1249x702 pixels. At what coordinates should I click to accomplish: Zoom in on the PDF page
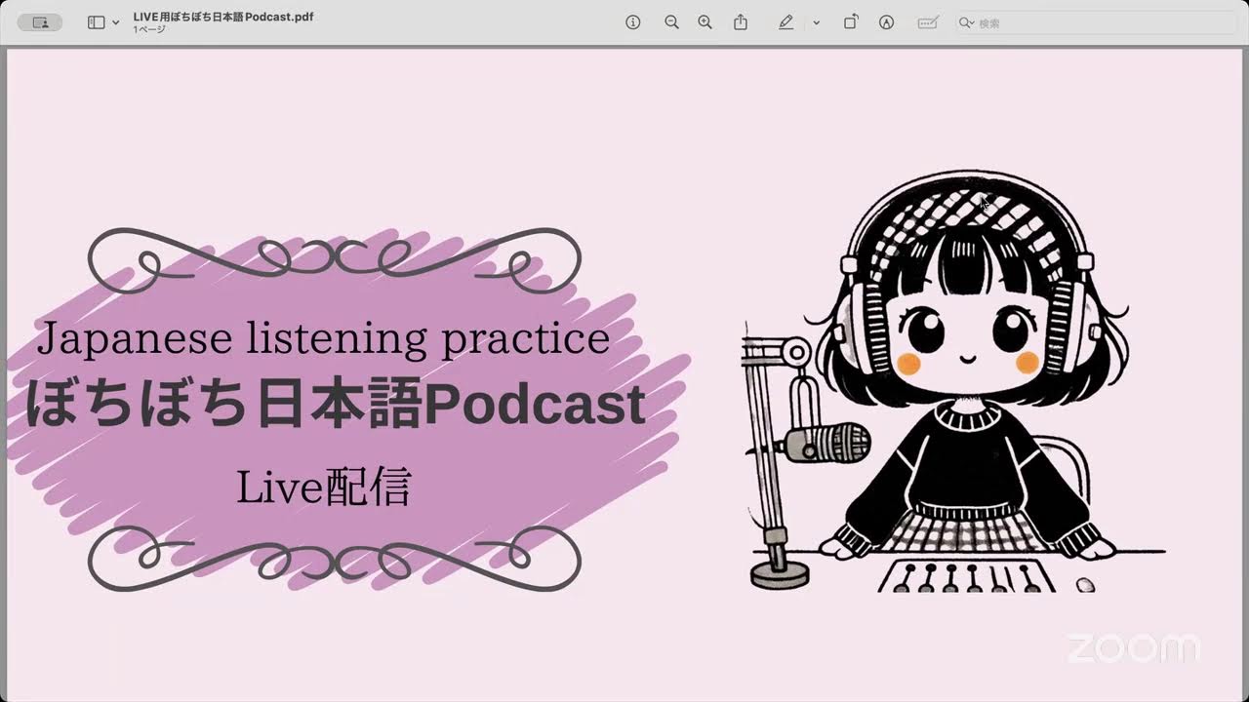705,22
